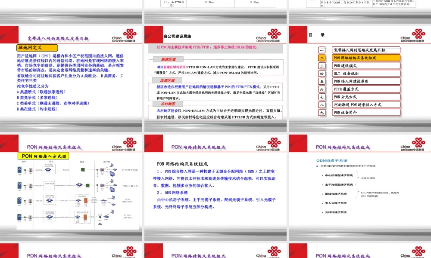431x258 pixels.
Task: Select contents entry FTTH 覆盖方式
Action: coord(365,89)
